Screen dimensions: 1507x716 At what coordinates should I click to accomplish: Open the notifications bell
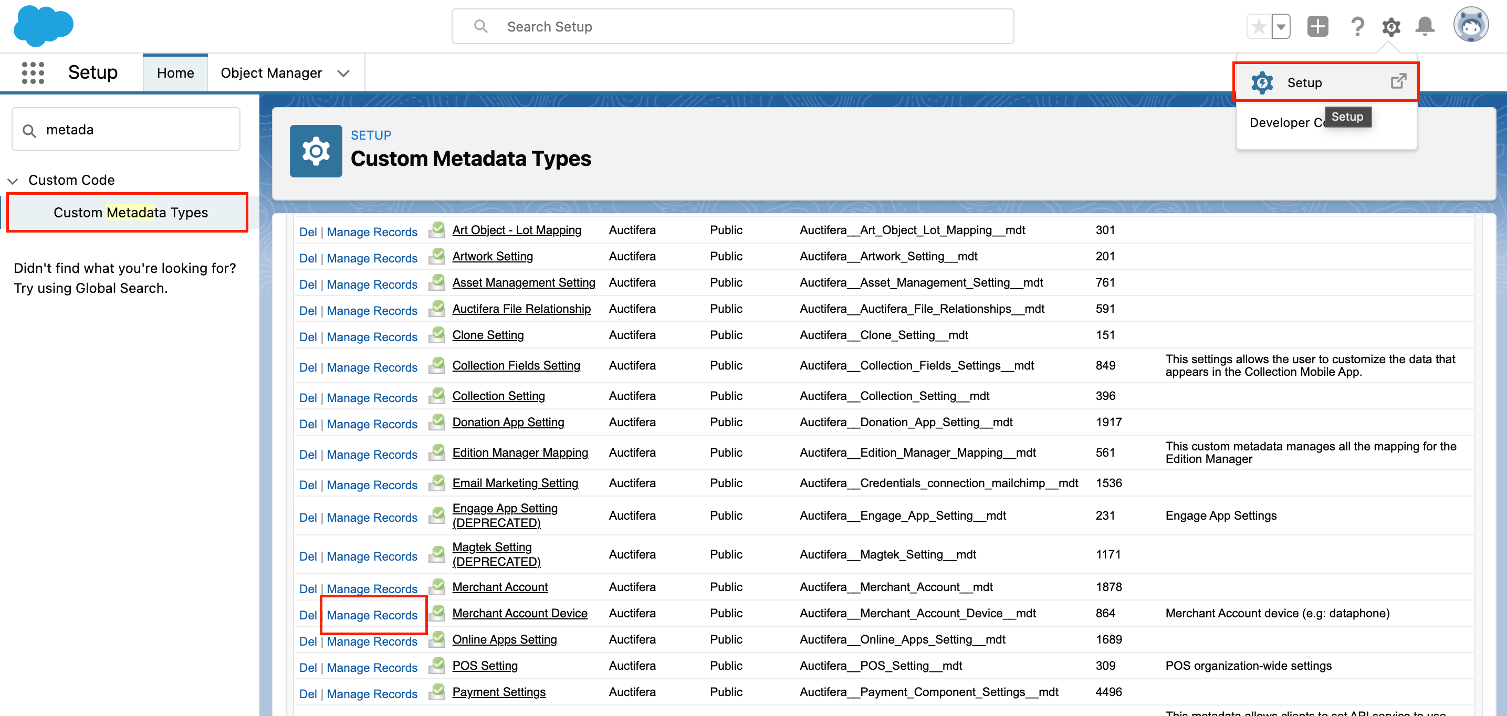click(1425, 27)
